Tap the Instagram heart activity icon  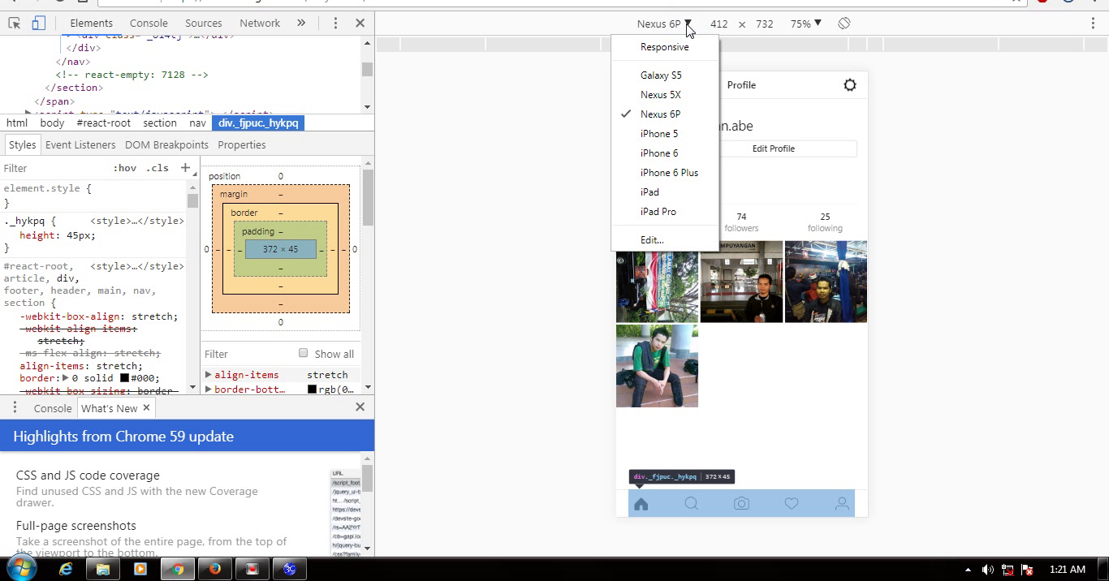[x=792, y=504]
